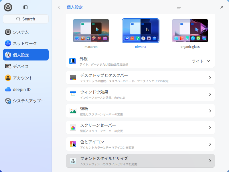The width and height of the screenshot is (229, 172).
Task: Click the フォントスタイルとサイズ letter icon
Action: click(73, 161)
